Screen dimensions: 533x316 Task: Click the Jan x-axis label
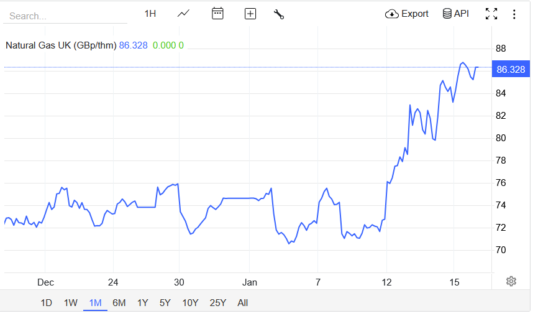(x=250, y=282)
